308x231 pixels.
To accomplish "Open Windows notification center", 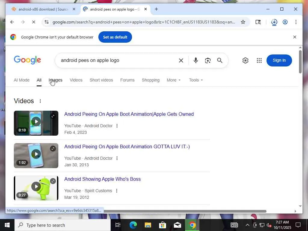I will point(298,225).
